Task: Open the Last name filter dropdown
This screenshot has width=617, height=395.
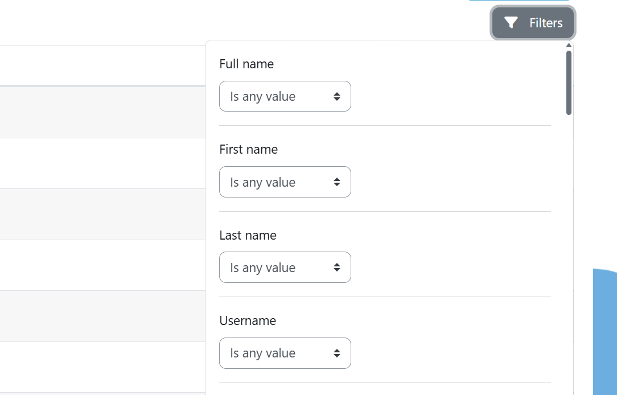Action: tap(285, 268)
